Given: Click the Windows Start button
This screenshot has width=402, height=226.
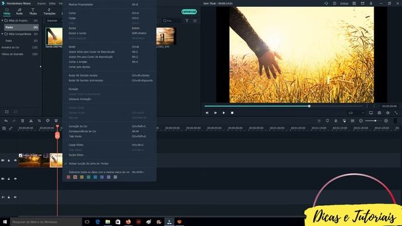Looking at the screenshot, I should 5,222.
